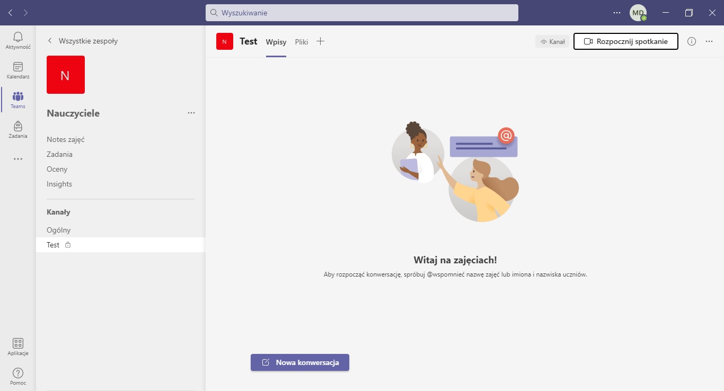Open channel more options ellipsis at top right

[709, 41]
